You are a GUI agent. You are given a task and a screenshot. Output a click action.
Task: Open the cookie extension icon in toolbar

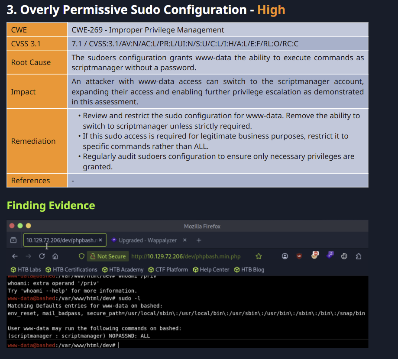pyautogui.click(x=344, y=256)
